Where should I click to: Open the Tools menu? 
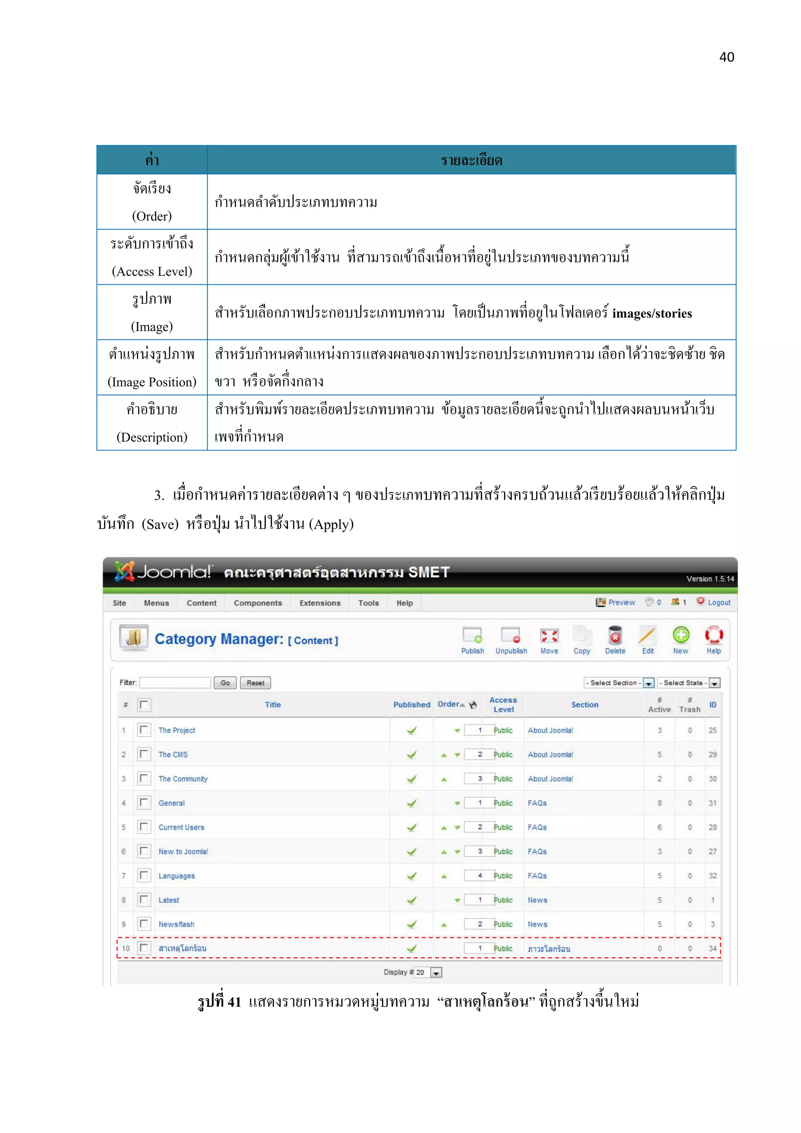368,602
